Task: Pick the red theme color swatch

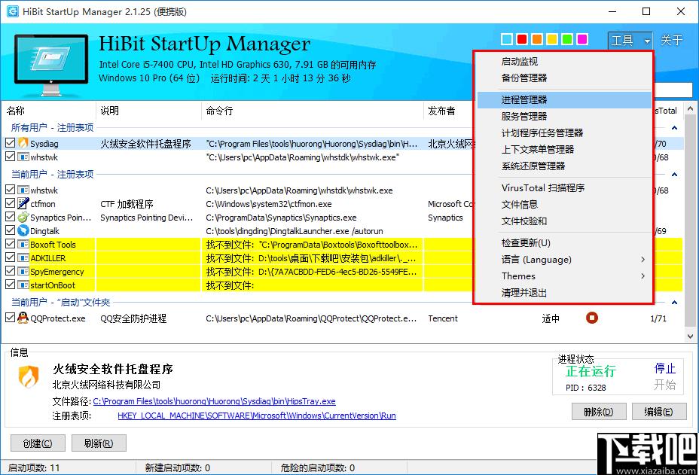Action: point(522,39)
